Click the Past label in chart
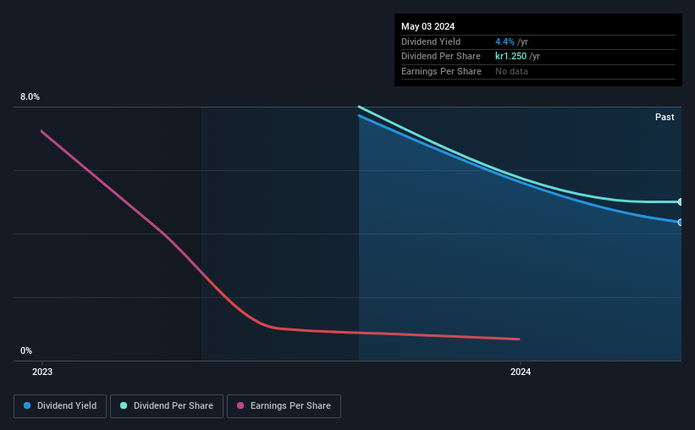The image size is (695, 430). coord(665,117)
